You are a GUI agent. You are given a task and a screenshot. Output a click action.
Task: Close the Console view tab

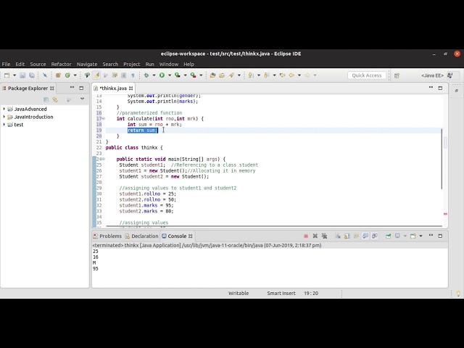pos(191,236)
